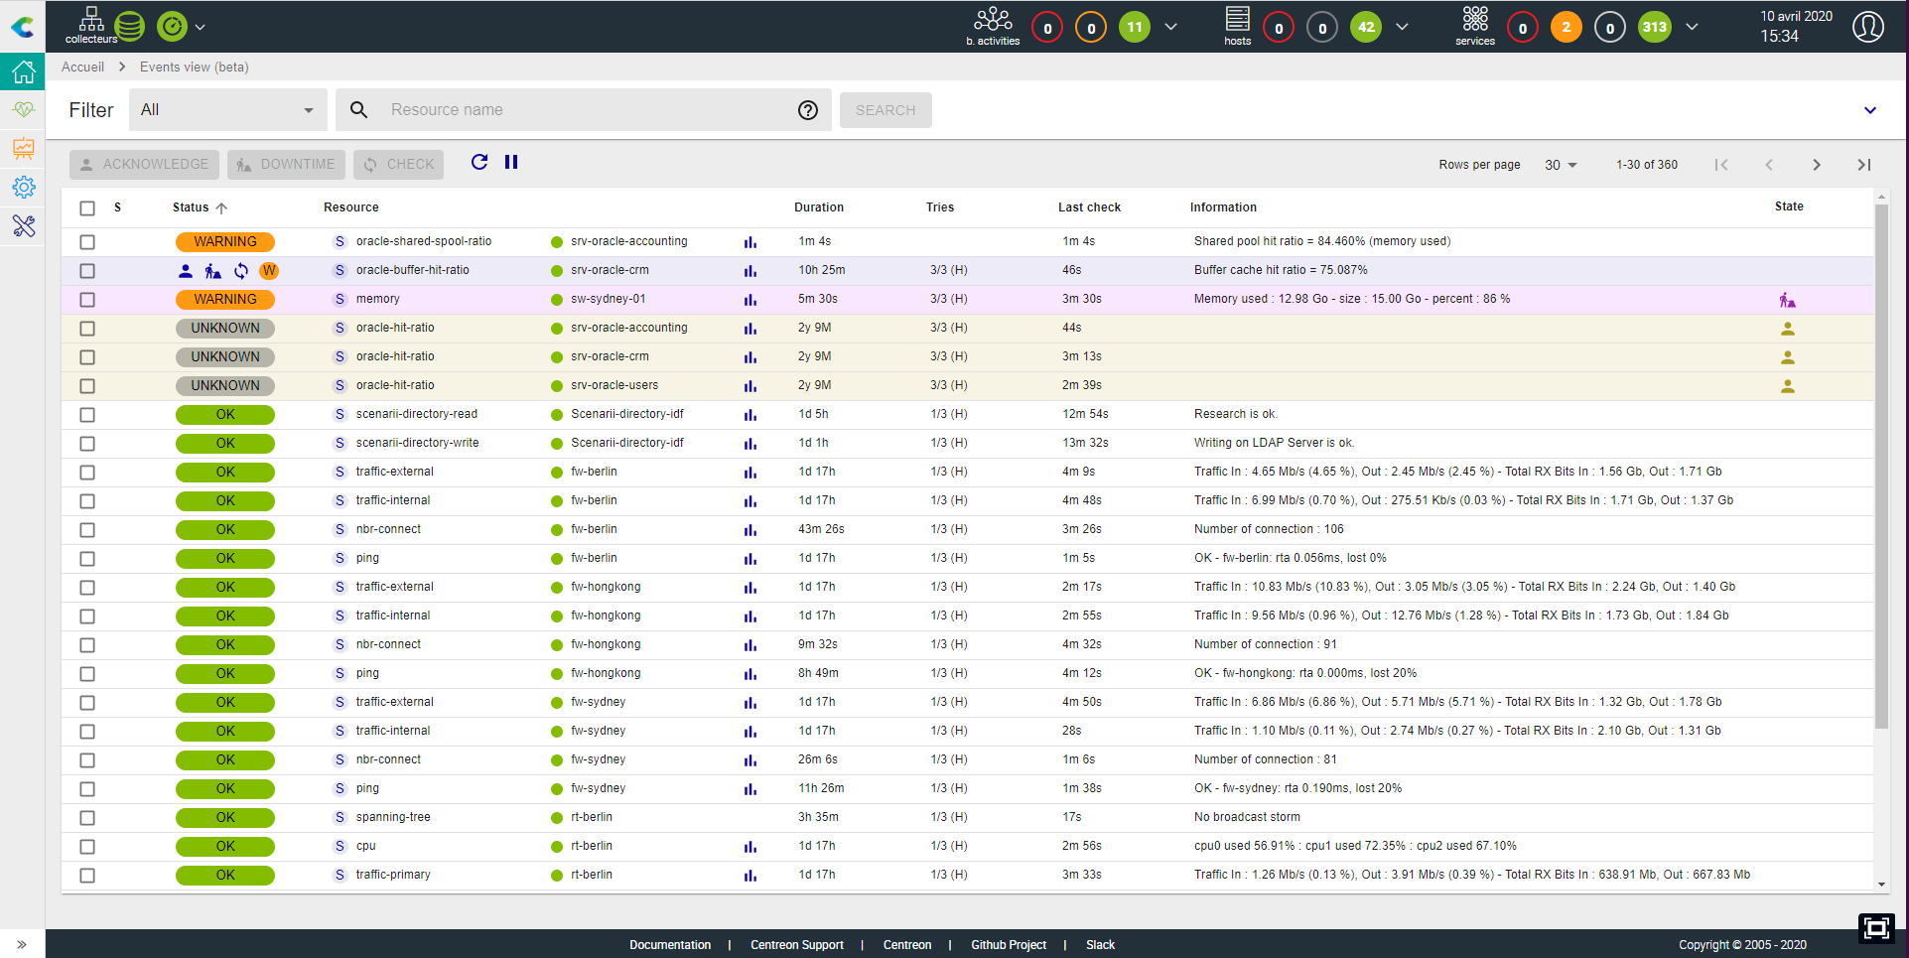Select checkbox for traffic-primary row
The width and height of the screenshot is (1909, 958).
(87, 876)
